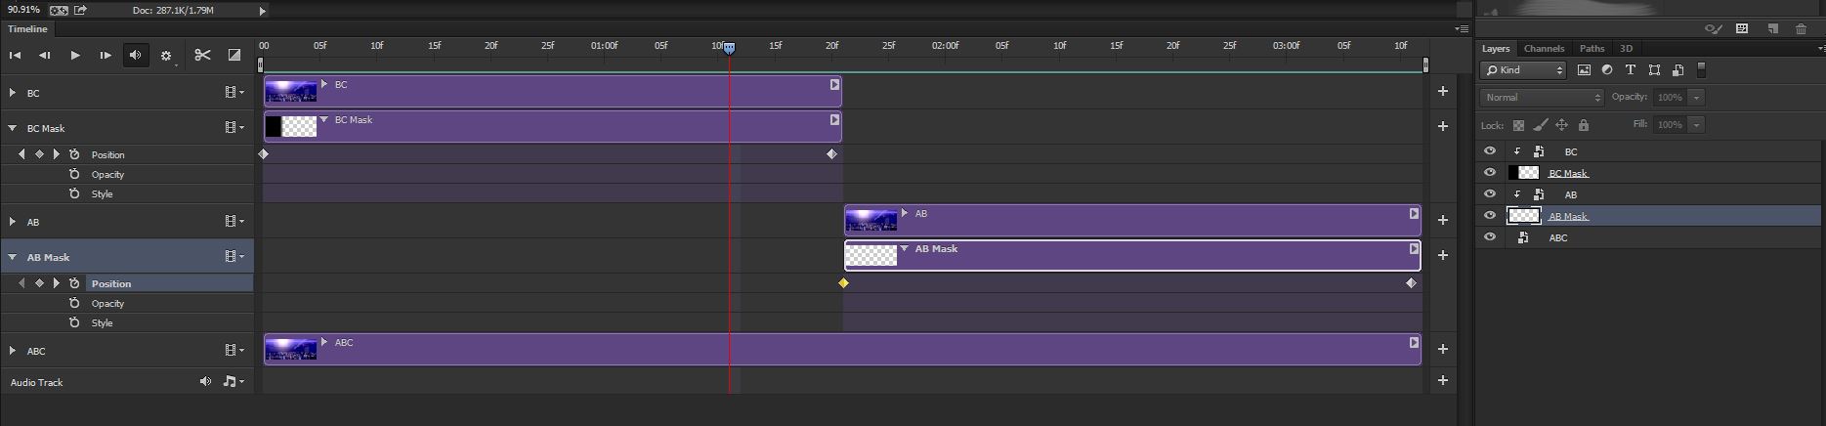Select the yellow Position keyframe on AB Mask
The image size is (1826, 426).
coord(843,283)
